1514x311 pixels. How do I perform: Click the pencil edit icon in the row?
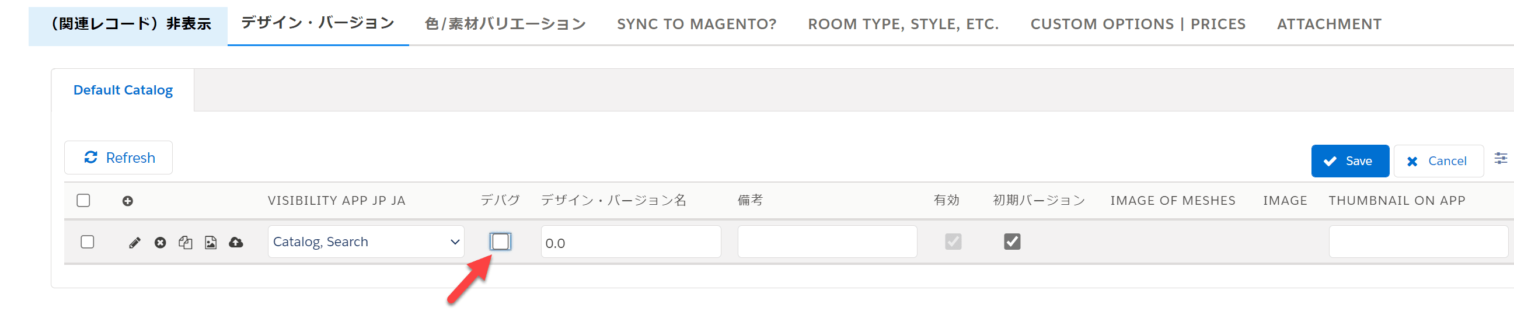(x=135, y=243)
